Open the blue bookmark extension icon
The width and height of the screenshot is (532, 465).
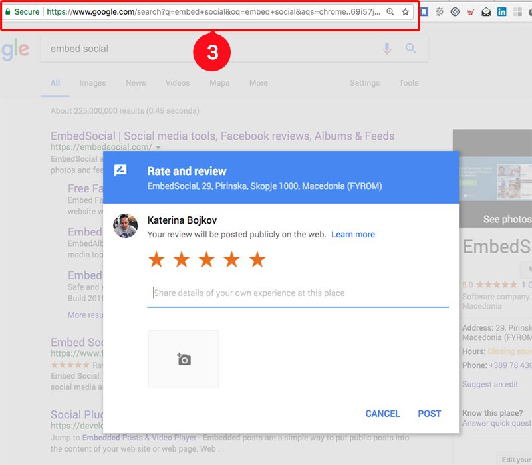(x=424, y=12)
